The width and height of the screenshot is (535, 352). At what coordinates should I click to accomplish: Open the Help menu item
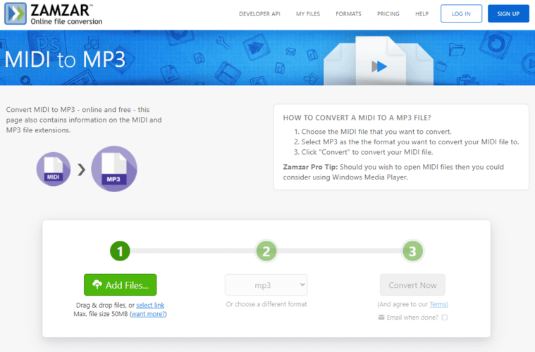pyautogui.click(x=422, y=14)
